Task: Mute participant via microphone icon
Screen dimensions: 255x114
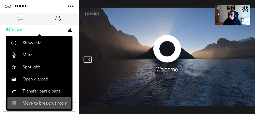Action: pos(14,55)
